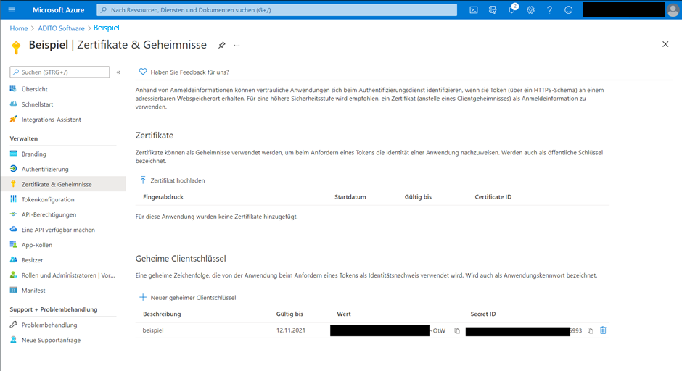682x371 pixels.
Task: Open Zertifikate & Geheimnisse menu item
Action: (x=64, y=184)
